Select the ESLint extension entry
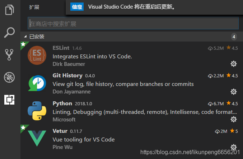Viewport: 243px width, 159px height. pos(132,56)
